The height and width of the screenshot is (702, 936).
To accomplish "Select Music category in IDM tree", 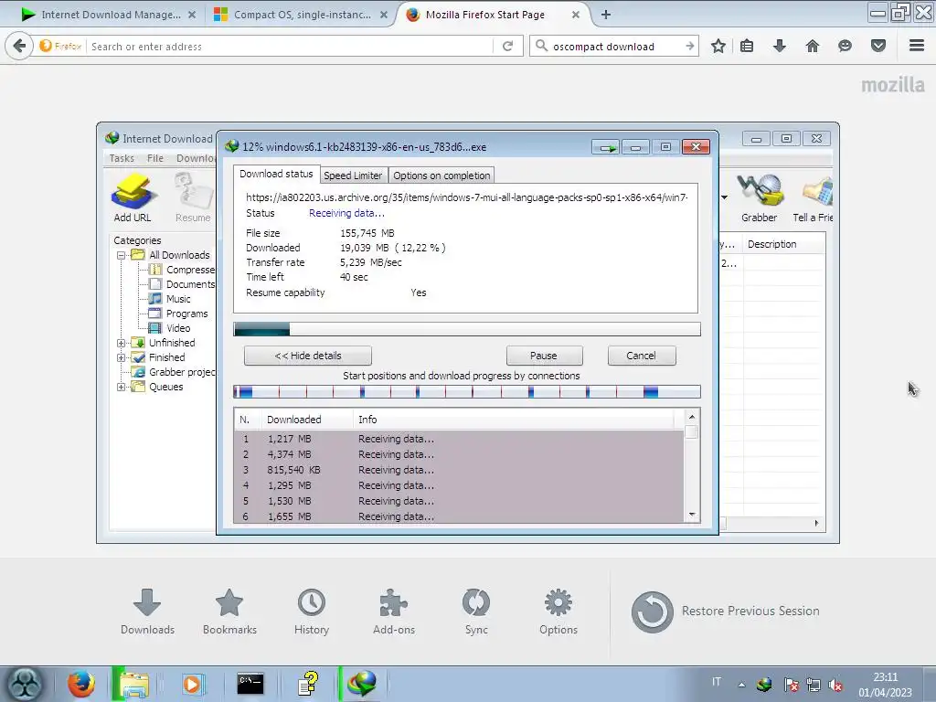I will click(x=170, y=299).
